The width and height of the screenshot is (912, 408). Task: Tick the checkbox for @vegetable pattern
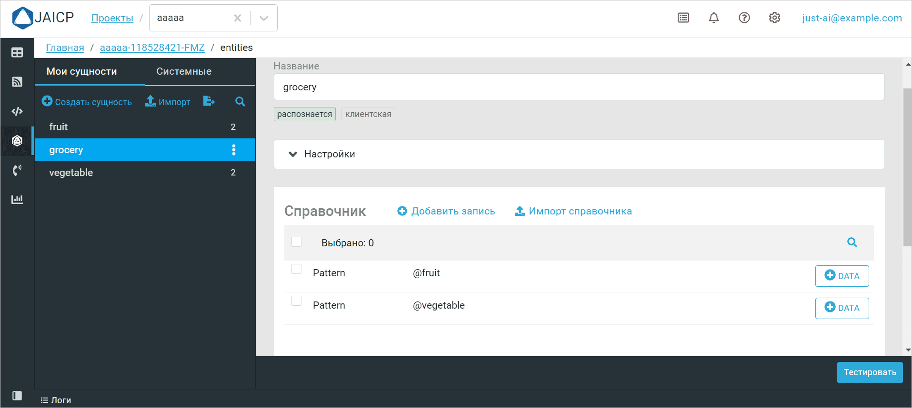[x=296, y=301]
